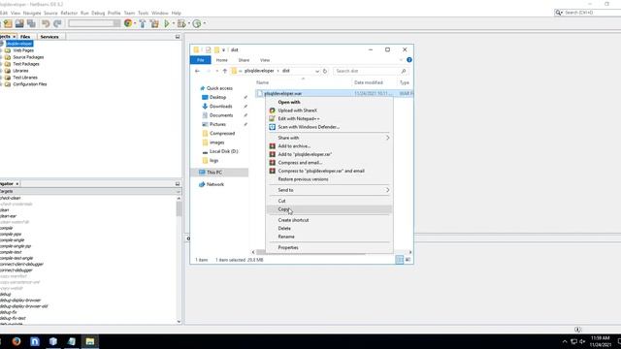
Task: Select Configuration Files node in project tree
Action: [30, 84]
